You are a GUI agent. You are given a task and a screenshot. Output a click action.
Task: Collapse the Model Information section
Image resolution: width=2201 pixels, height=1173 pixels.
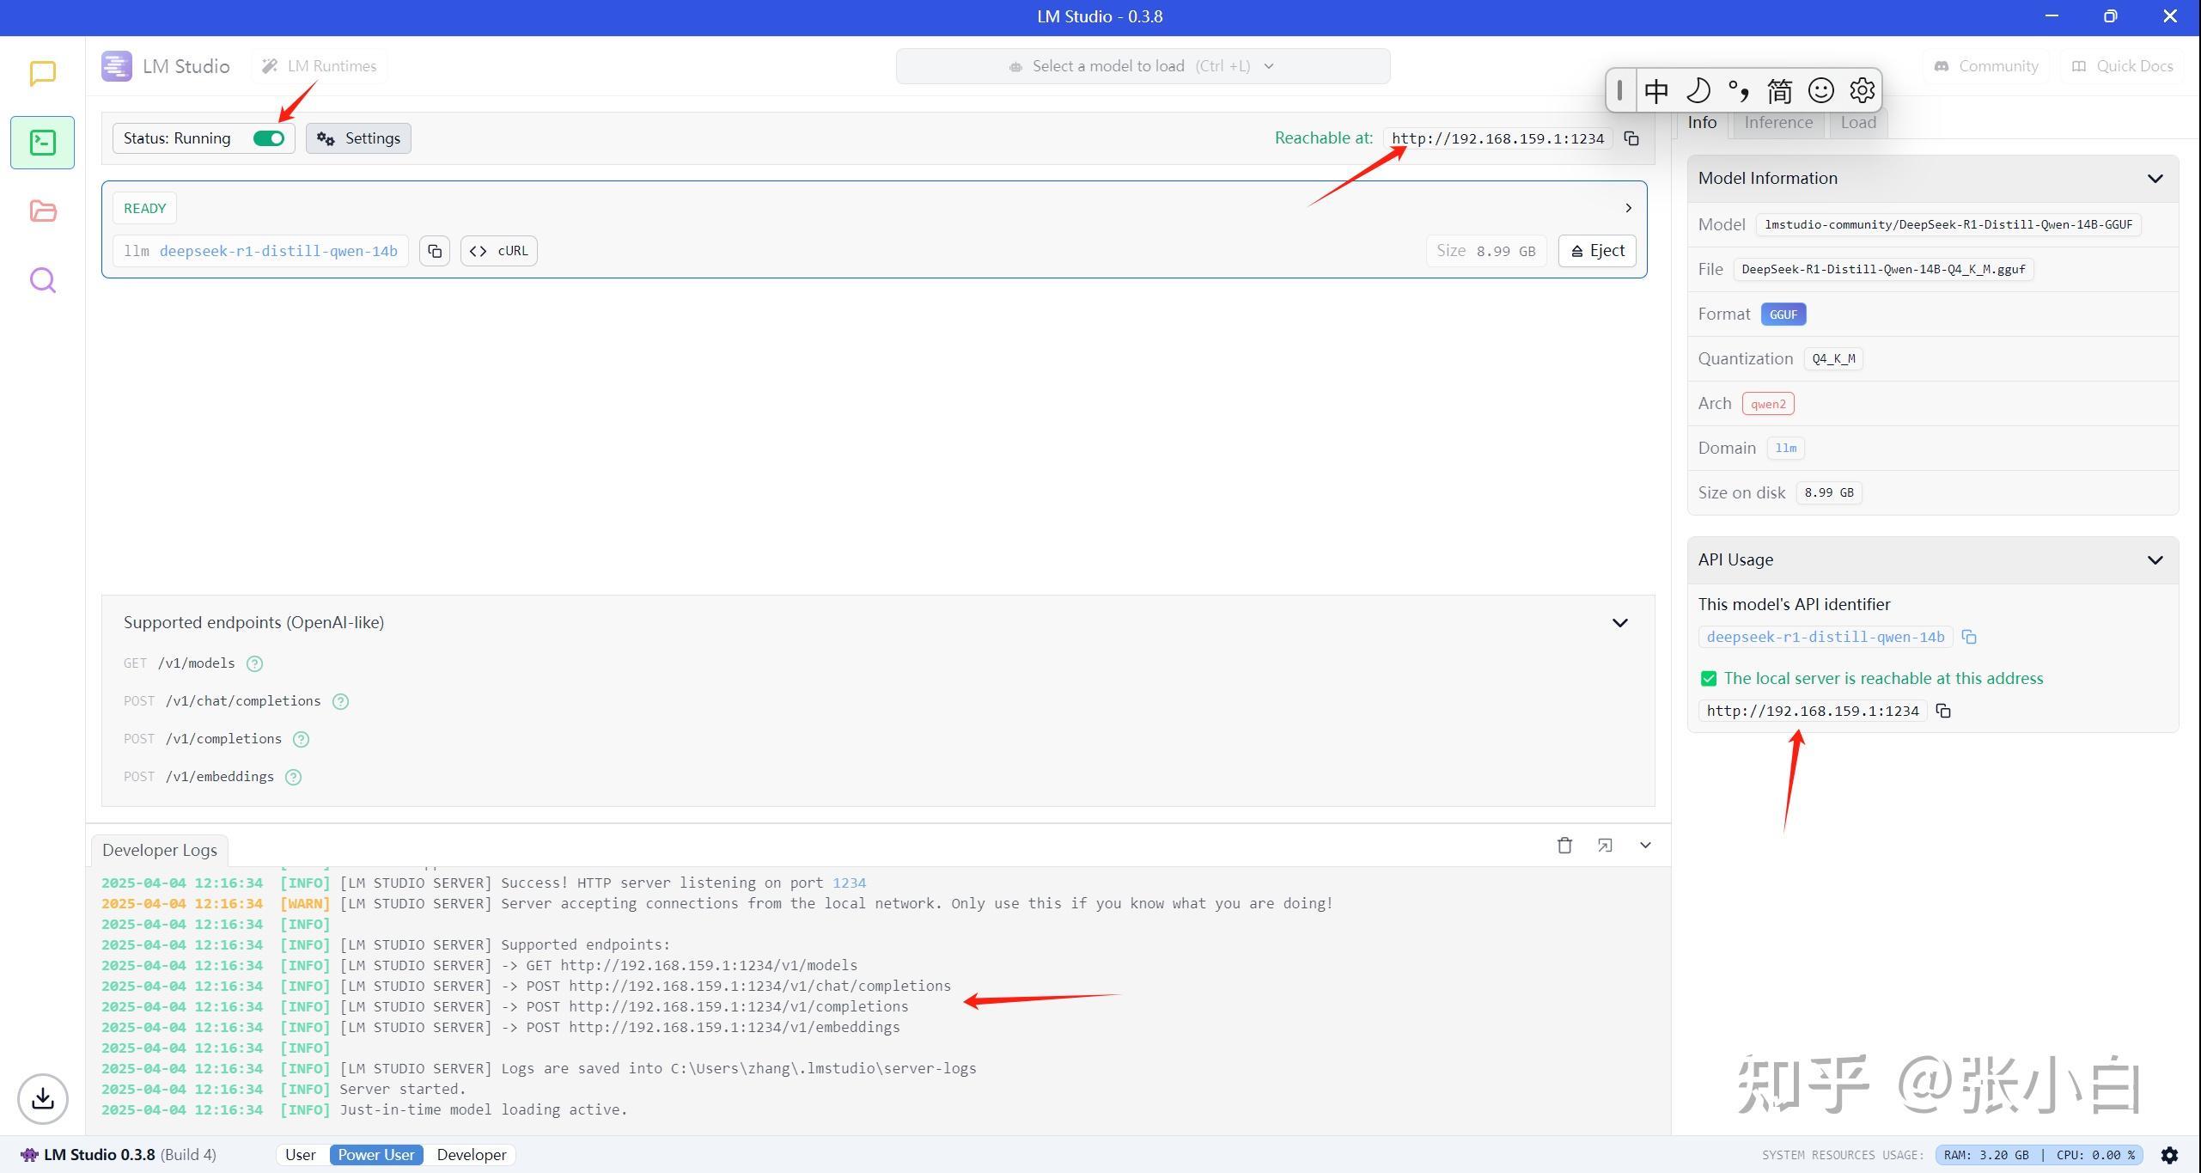(2155, 179)
